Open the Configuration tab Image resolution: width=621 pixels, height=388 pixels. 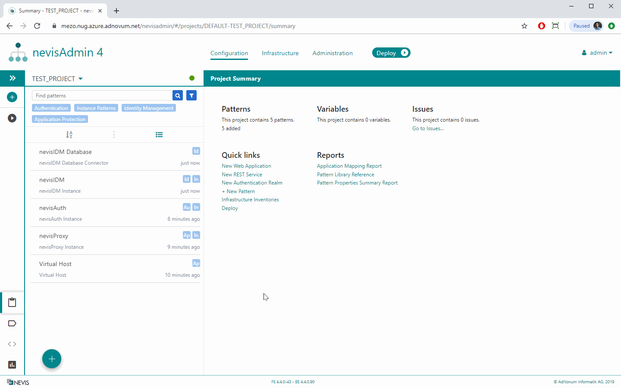[x=229, y=53]
